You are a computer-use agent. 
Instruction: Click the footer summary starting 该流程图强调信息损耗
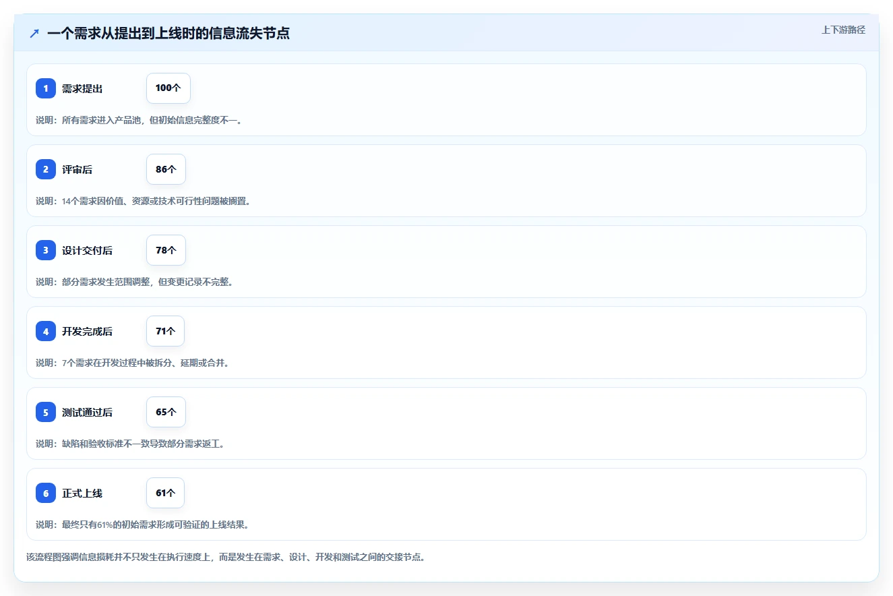click(x=226, y=557)
